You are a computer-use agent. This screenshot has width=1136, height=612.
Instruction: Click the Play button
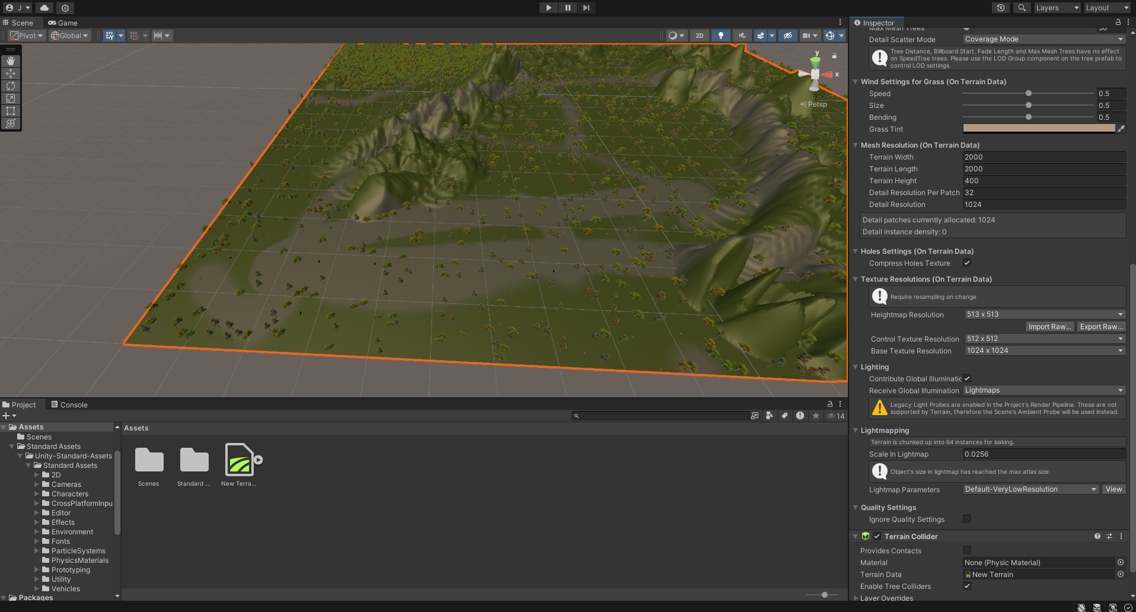[548, 8]
